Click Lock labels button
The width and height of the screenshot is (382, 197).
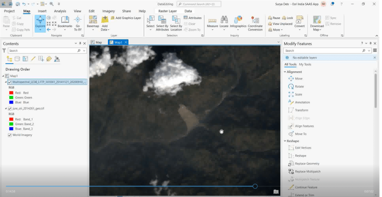point(288,18)
